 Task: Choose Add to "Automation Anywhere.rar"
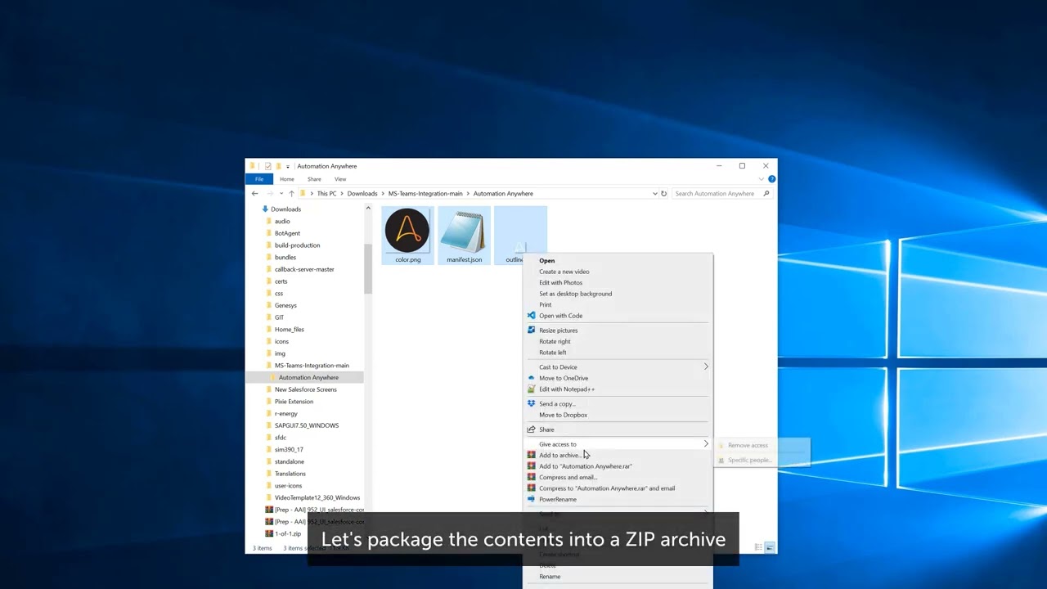tap(585, 466)
